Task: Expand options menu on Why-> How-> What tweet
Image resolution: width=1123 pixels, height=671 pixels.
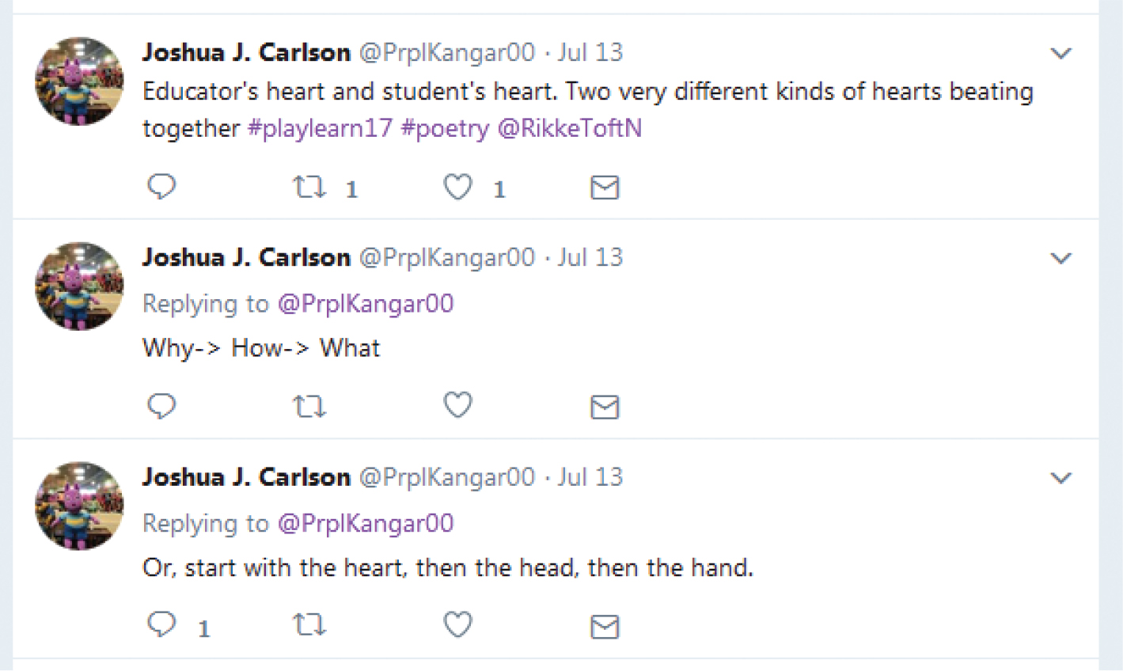Action: [1060, 259]
